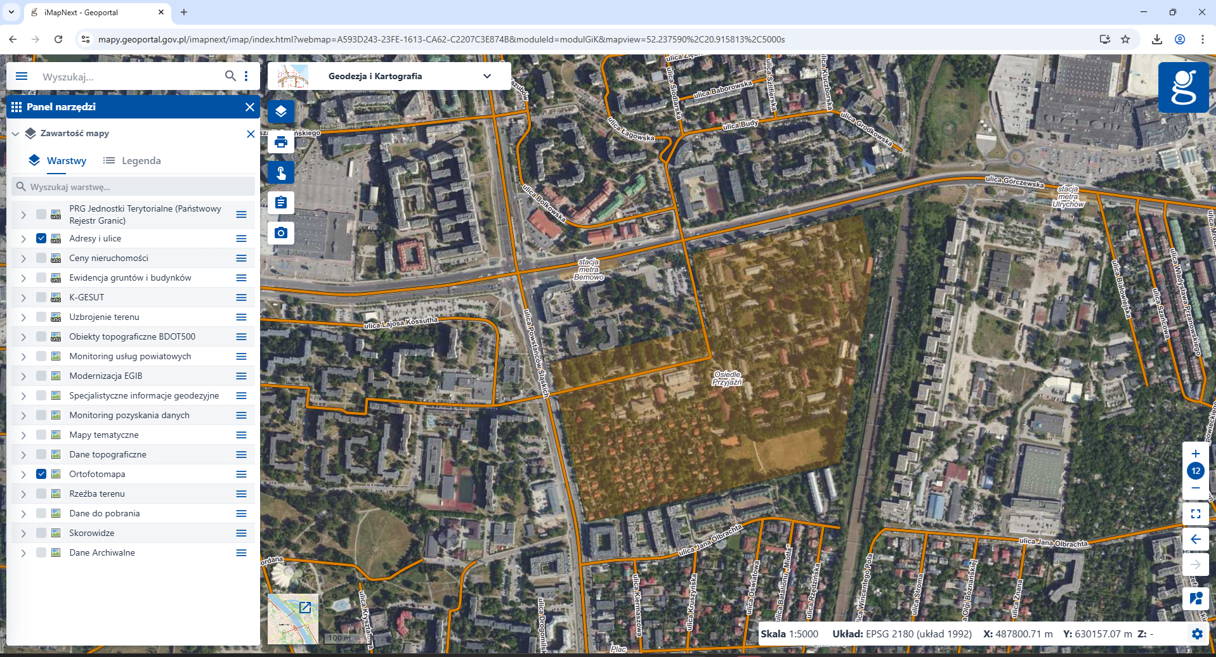The image size is (1216, 657).
Task: Open options menu for Rzeźba terenu layer
Action: pos(241,494)
